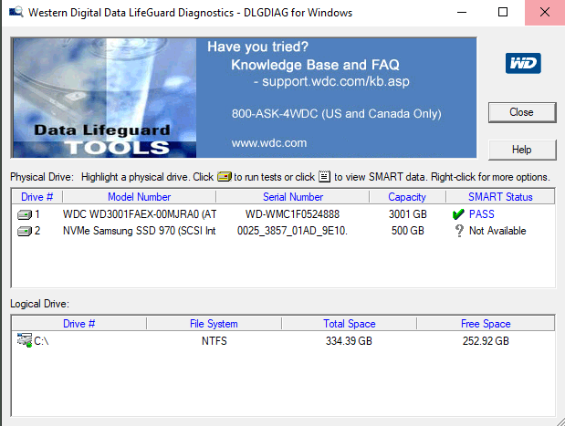
Task: Click the 252.92 GB free space cell
Action: (486, 341)
